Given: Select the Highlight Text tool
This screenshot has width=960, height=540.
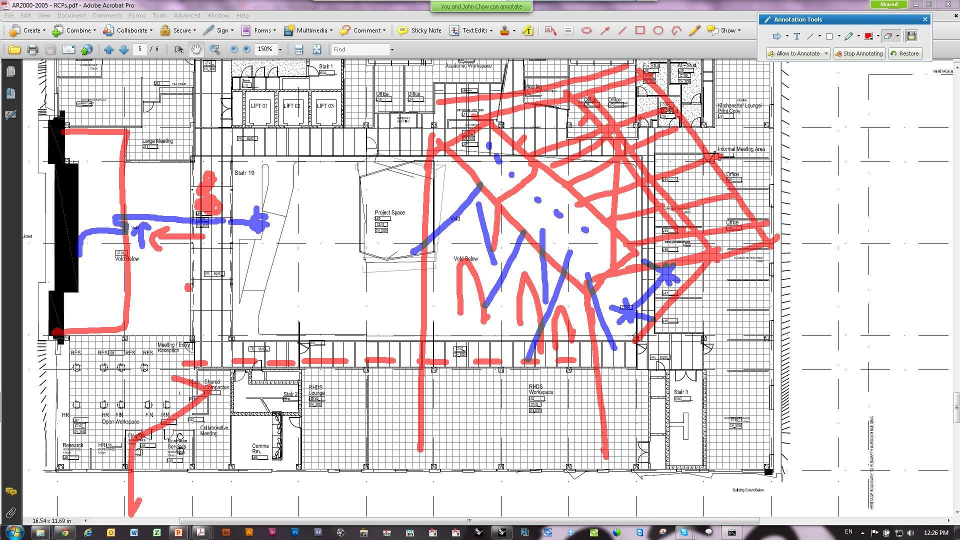Looking at the screenshot, I should [x=527, y=30].
